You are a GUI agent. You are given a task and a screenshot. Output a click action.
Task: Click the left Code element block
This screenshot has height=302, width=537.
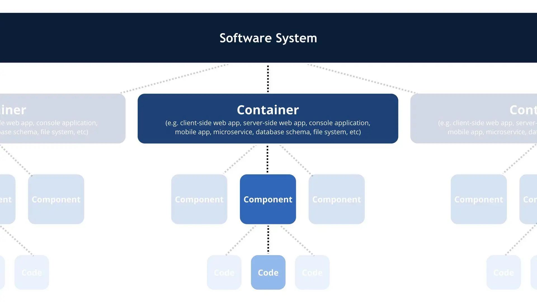(224, 273)
